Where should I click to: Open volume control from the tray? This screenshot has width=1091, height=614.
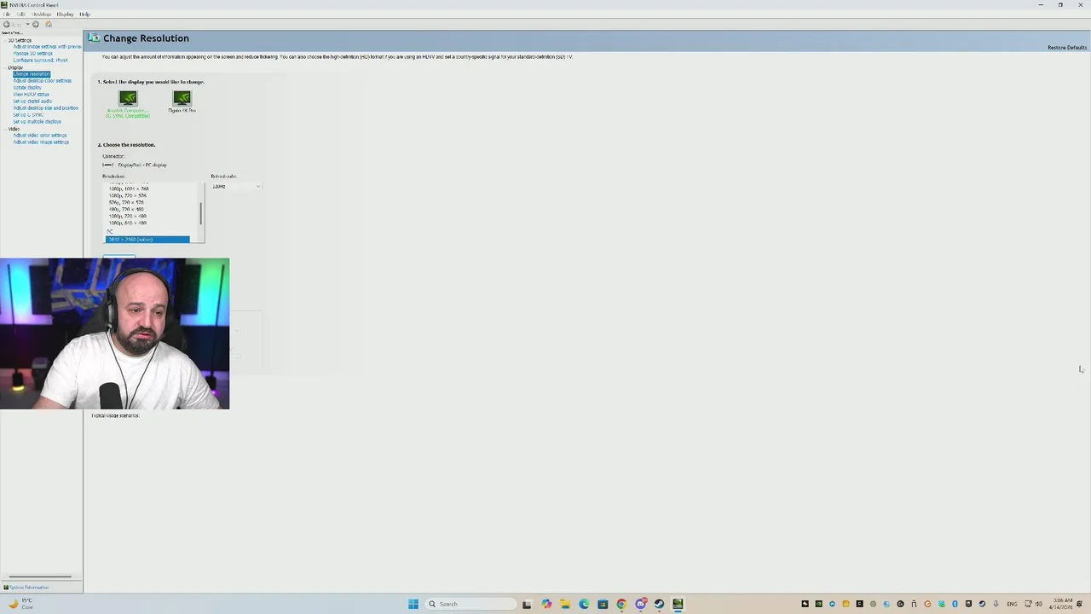[x=1039, y=604]
